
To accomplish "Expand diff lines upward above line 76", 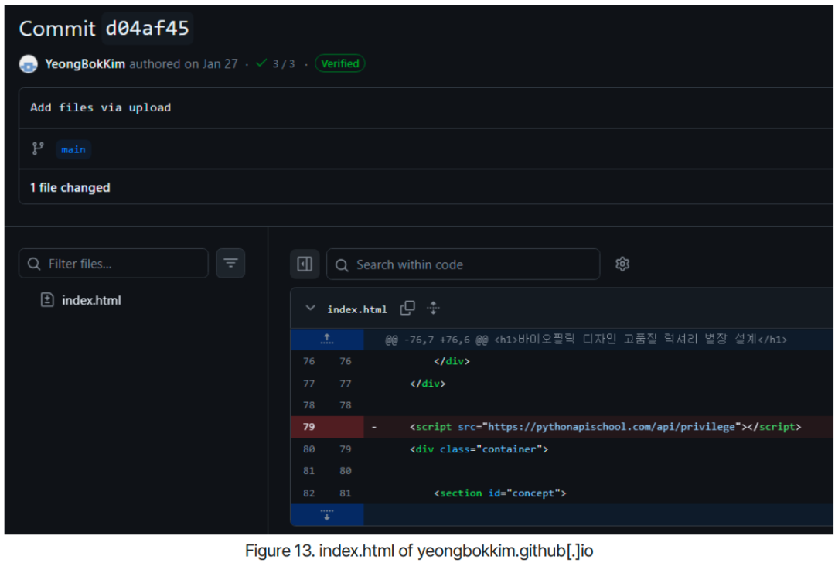I will pos(327,340).
